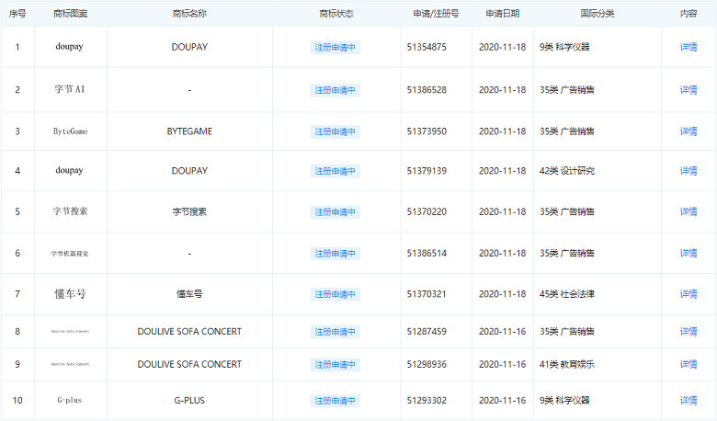Click application number 51298936
The image size is (717, 421).
point(427,364)
